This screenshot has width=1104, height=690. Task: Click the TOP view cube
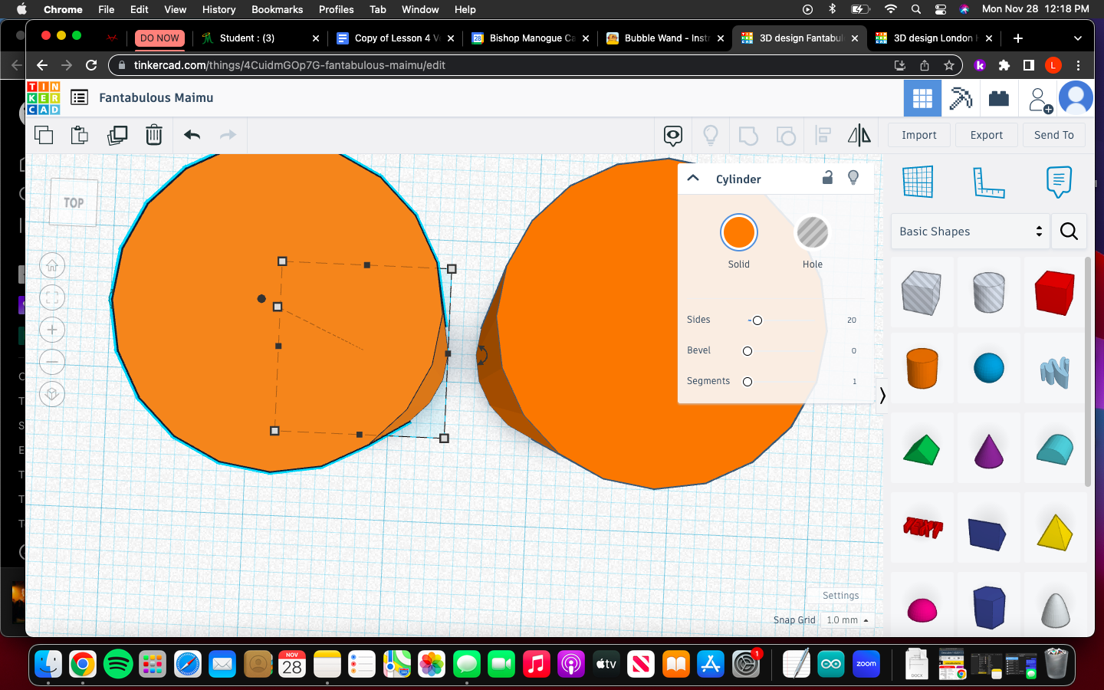pos(74,202)
